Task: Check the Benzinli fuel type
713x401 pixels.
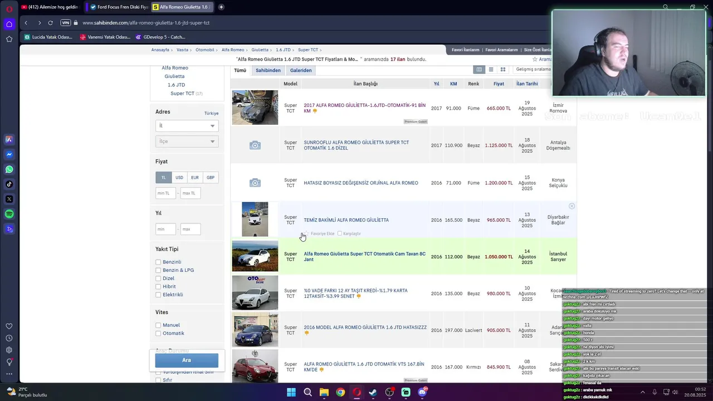Action: [x=158, y=262]
